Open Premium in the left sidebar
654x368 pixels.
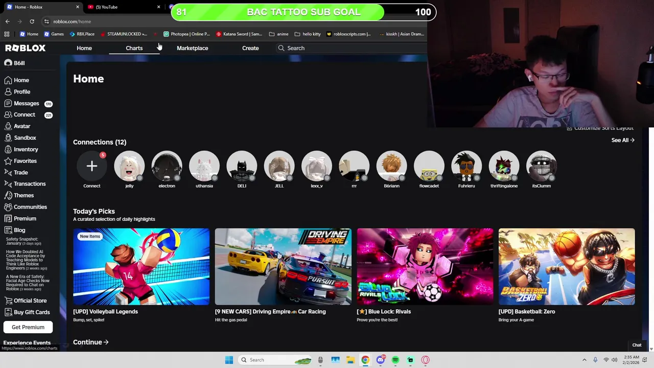click(x=20, y=219)
